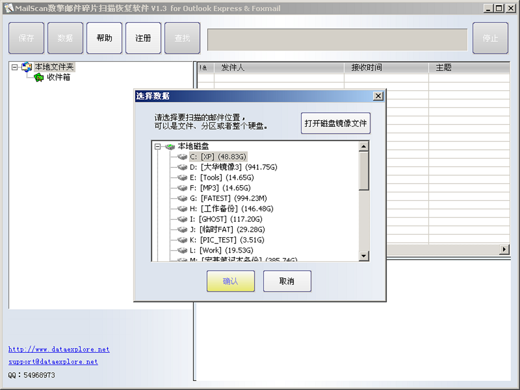Select drive F: [MP3] (14.65G)
This screenshot has height=390, width=520.
pos(220,188)
